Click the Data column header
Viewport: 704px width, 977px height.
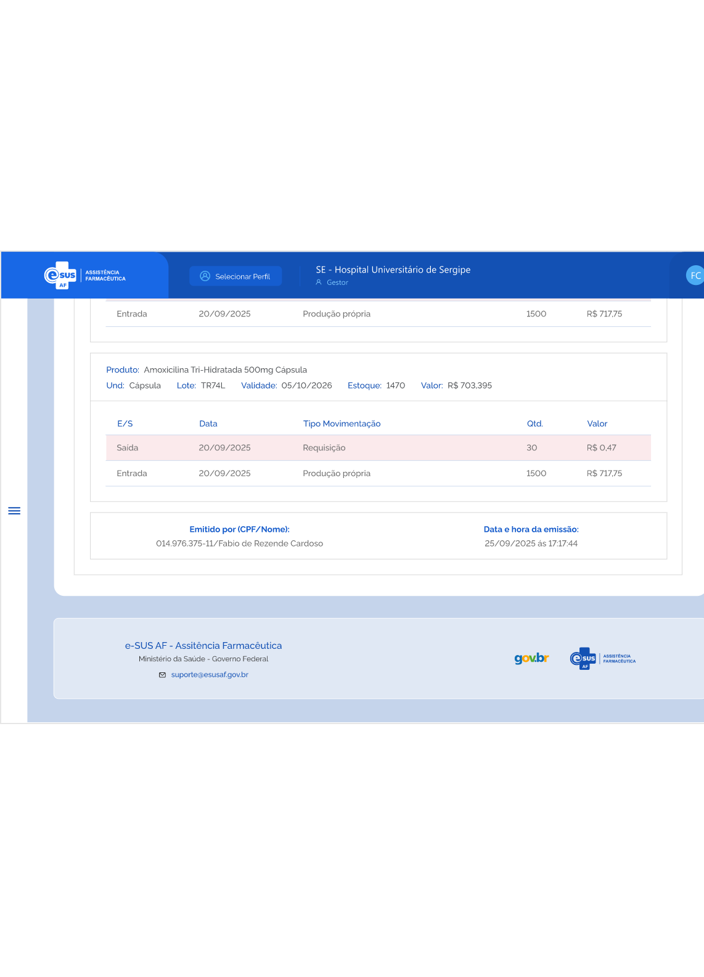(x=208, y=424)
